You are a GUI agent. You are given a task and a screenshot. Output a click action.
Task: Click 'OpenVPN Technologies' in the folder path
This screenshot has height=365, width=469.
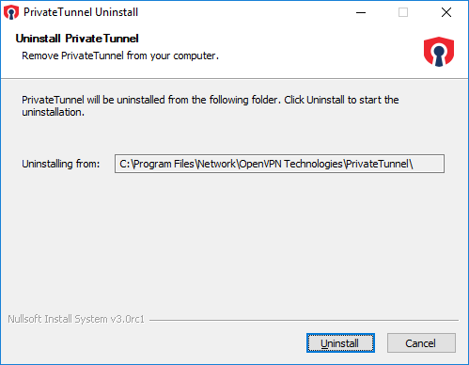[290, 164]
